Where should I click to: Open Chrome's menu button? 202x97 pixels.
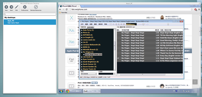click(x=199, y=10)
